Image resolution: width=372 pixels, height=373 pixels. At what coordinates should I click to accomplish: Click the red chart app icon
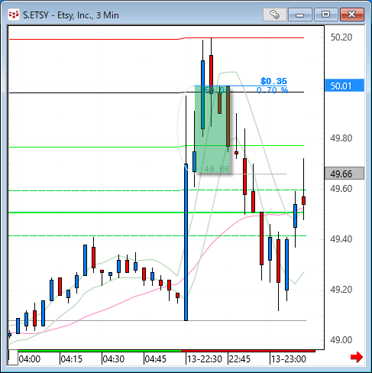tap(13, 15)
